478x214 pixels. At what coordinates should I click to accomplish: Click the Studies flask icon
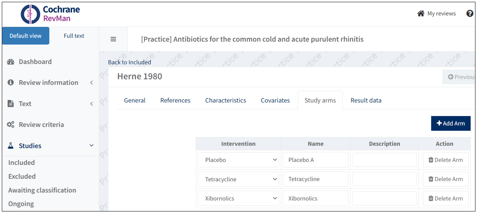pos(11,146)
